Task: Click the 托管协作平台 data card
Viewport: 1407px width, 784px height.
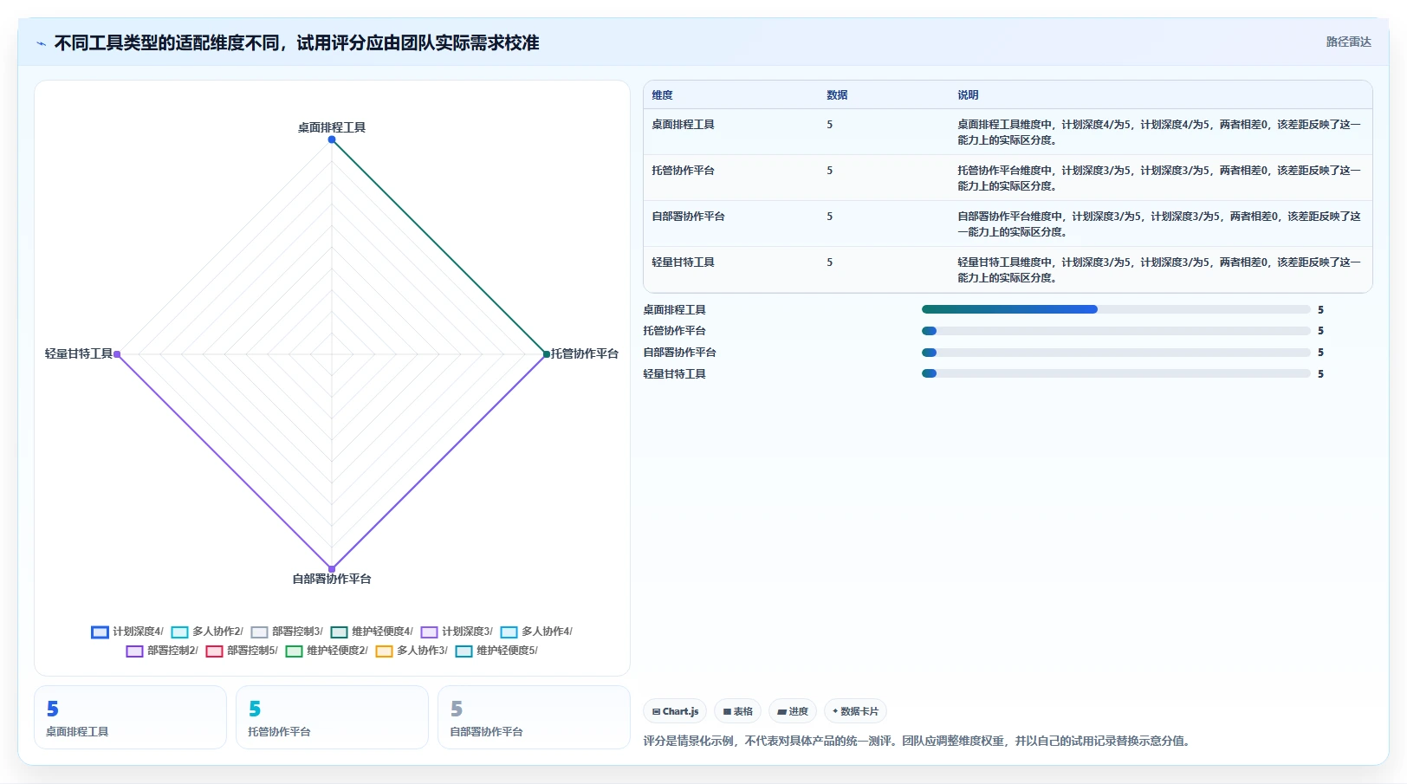Action: point(332,717)
